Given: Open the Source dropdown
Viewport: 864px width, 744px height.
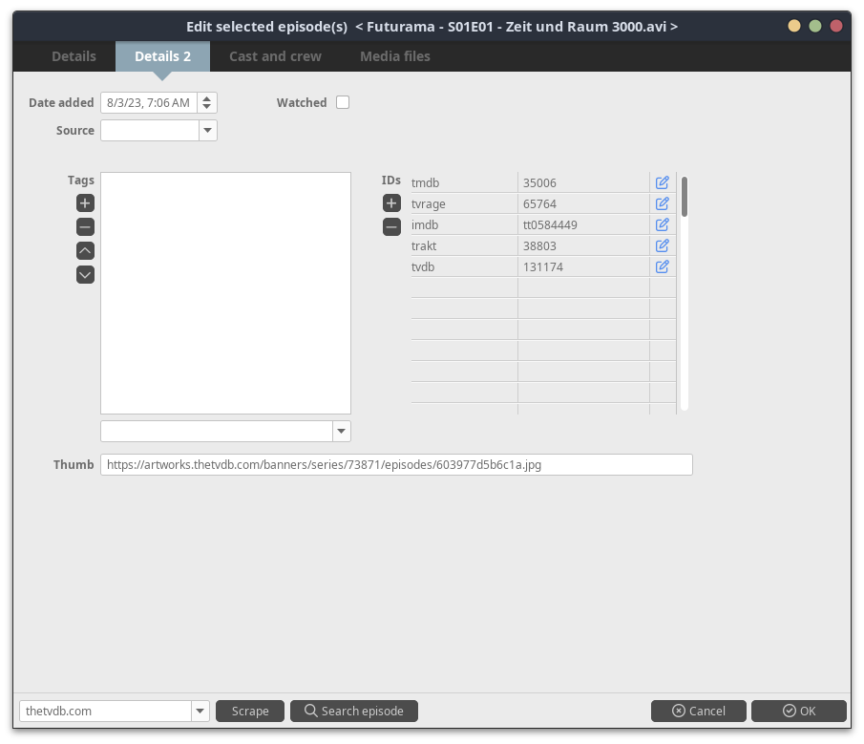Looking at the screenshot, I should pyautogui.click(x=207, y=130).
